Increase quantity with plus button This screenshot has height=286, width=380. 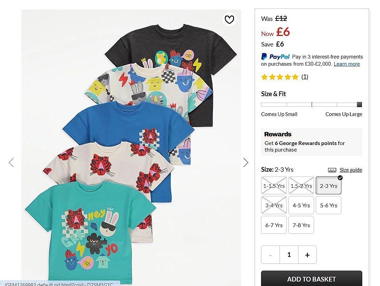tap(307, 255)
